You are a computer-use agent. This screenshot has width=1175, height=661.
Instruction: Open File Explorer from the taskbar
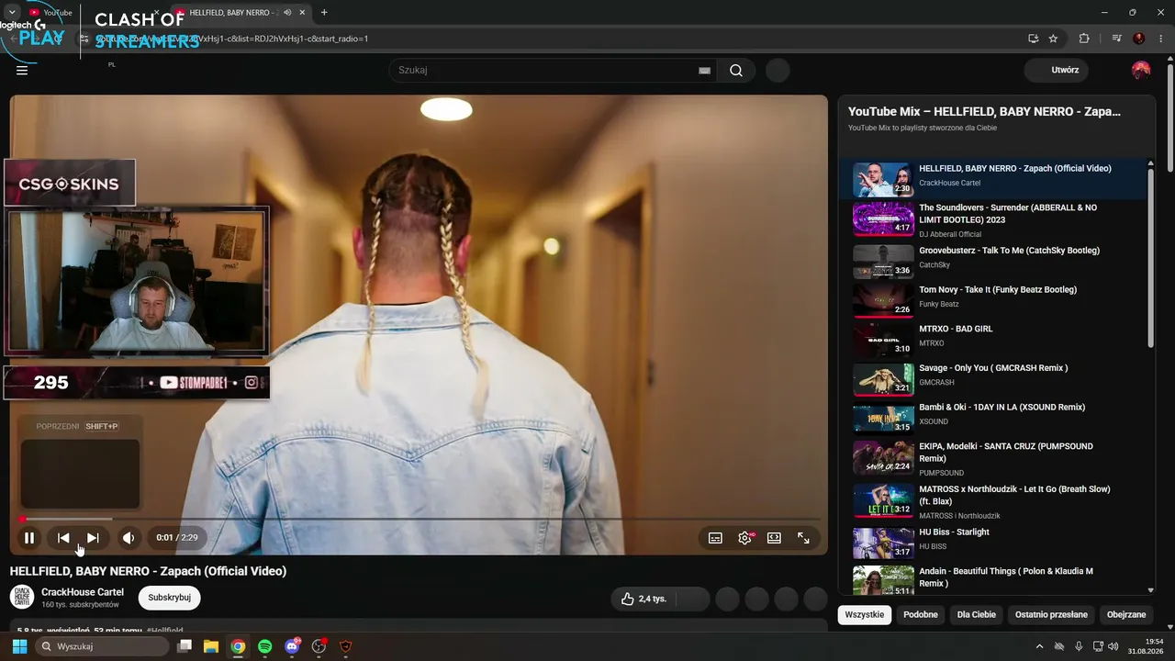[211, 646]
